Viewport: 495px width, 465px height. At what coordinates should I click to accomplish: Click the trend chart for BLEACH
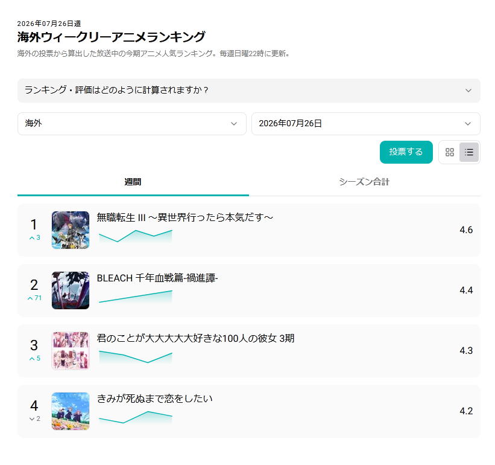136,297
